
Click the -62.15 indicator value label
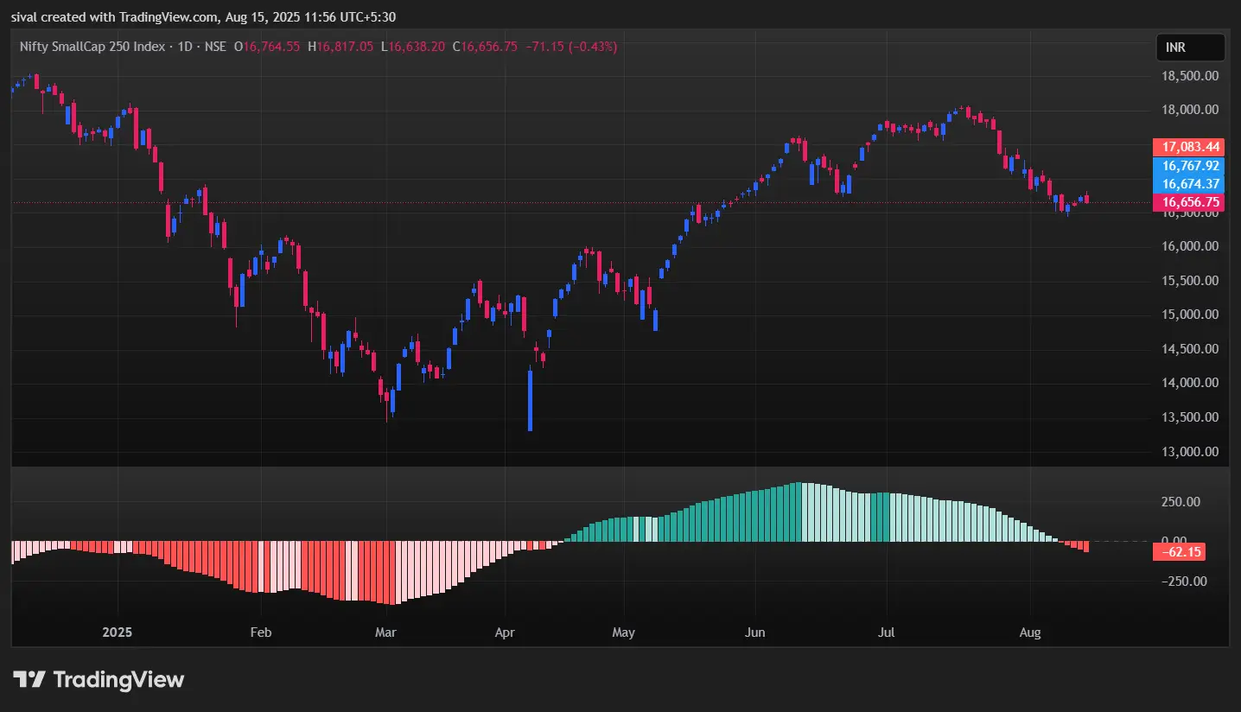[1179, 551]
